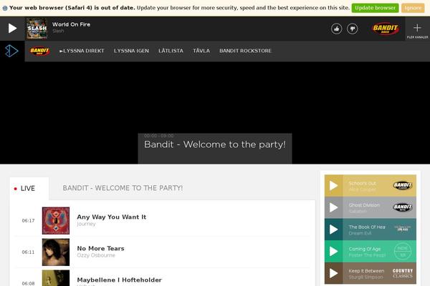
Task: Click Any Way You Want It title
Action: coord(112,217)
